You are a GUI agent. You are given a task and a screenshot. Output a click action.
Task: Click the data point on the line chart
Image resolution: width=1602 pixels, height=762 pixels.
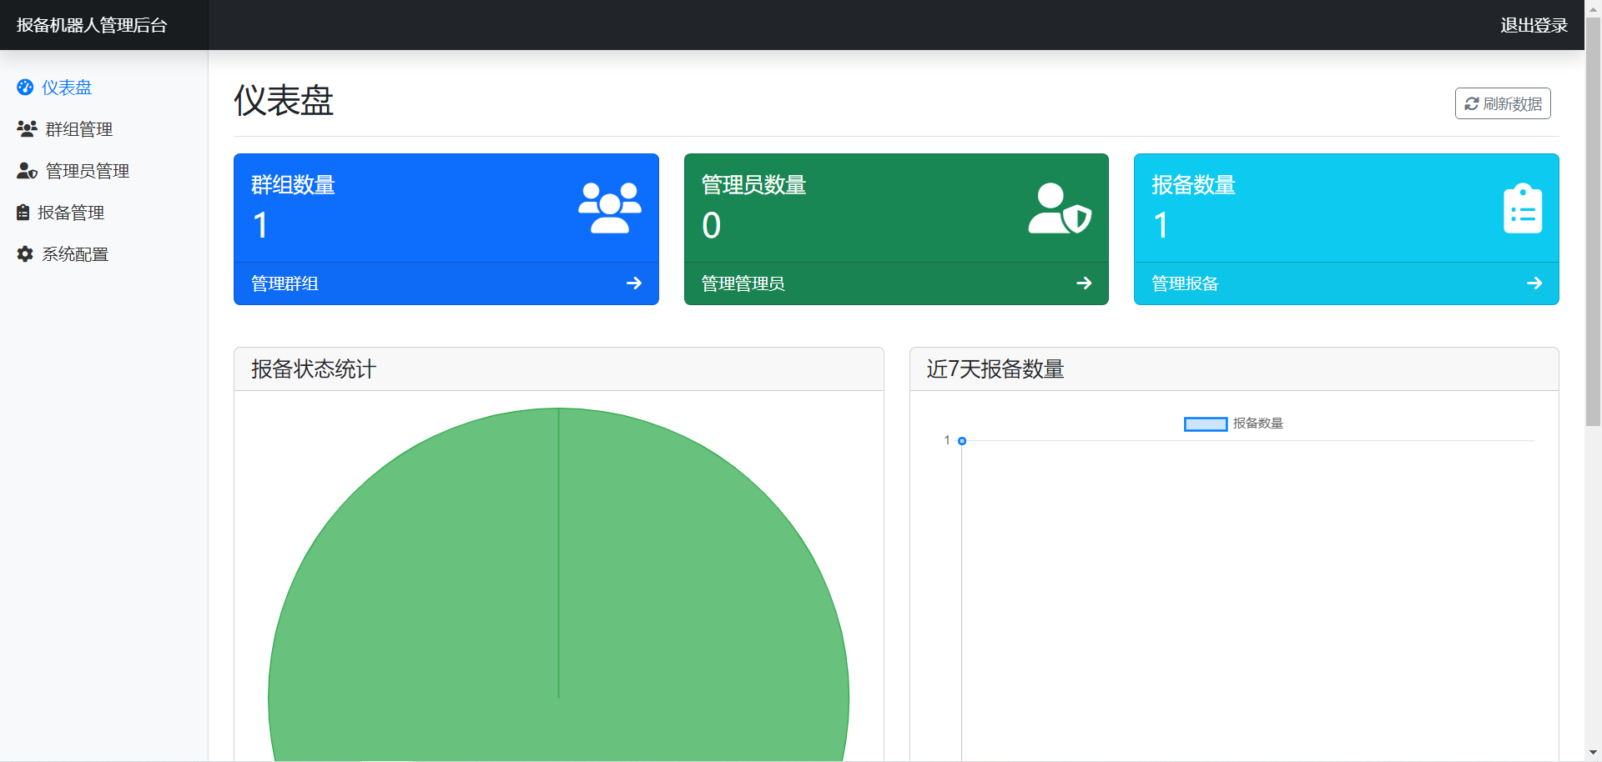pos(962,441)
